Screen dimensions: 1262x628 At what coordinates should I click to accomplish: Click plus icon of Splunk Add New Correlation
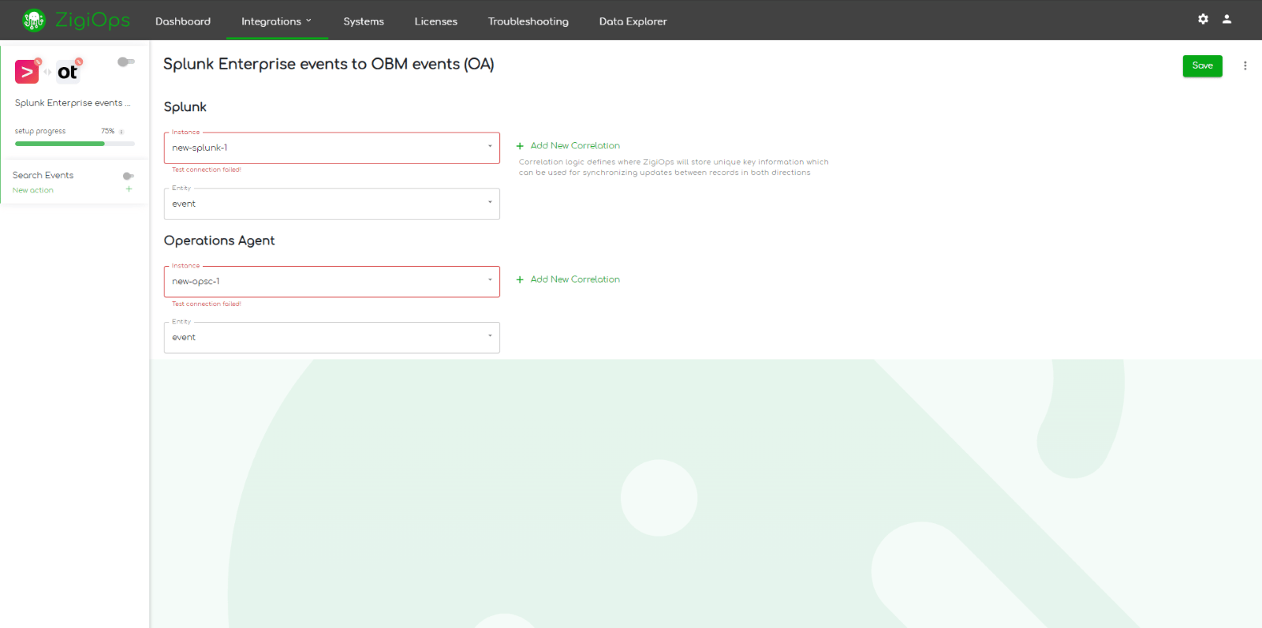click(x=520, y=146)
